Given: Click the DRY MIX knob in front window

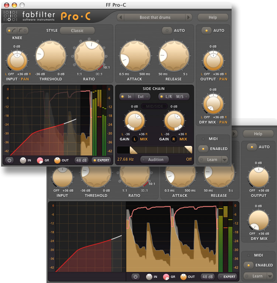Looking at the screenshot, I should 213,104.
